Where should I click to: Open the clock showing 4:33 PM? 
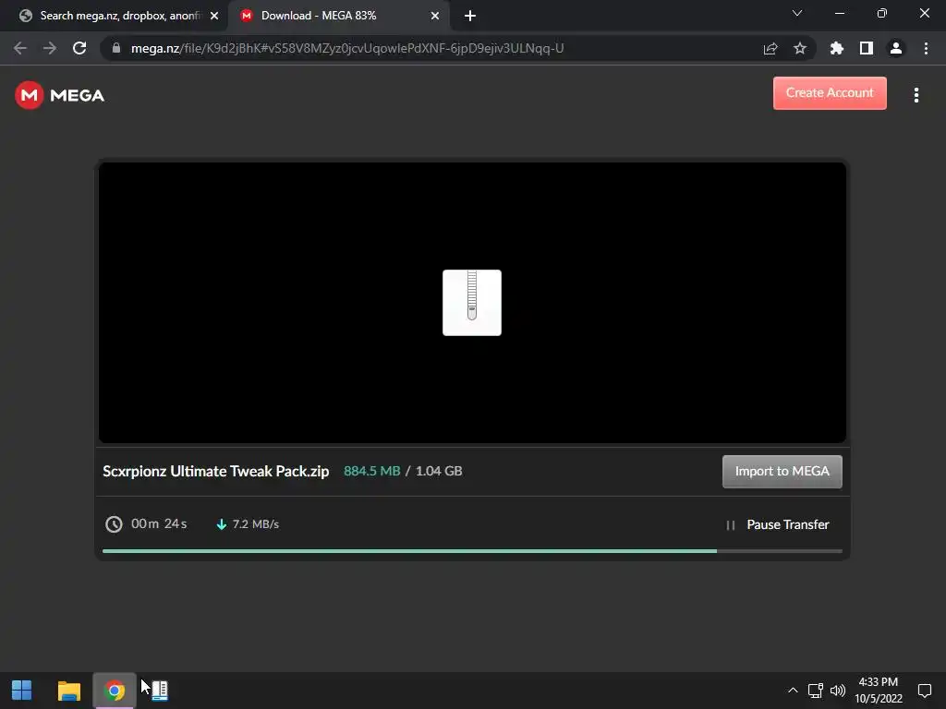pyautogui.click(x=878, y=691)
